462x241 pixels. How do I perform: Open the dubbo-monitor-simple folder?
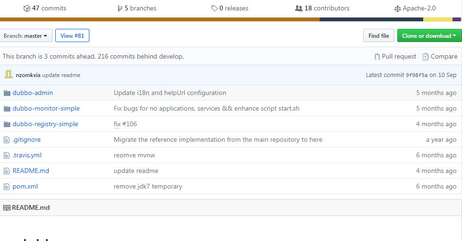[x=46, y=109]
